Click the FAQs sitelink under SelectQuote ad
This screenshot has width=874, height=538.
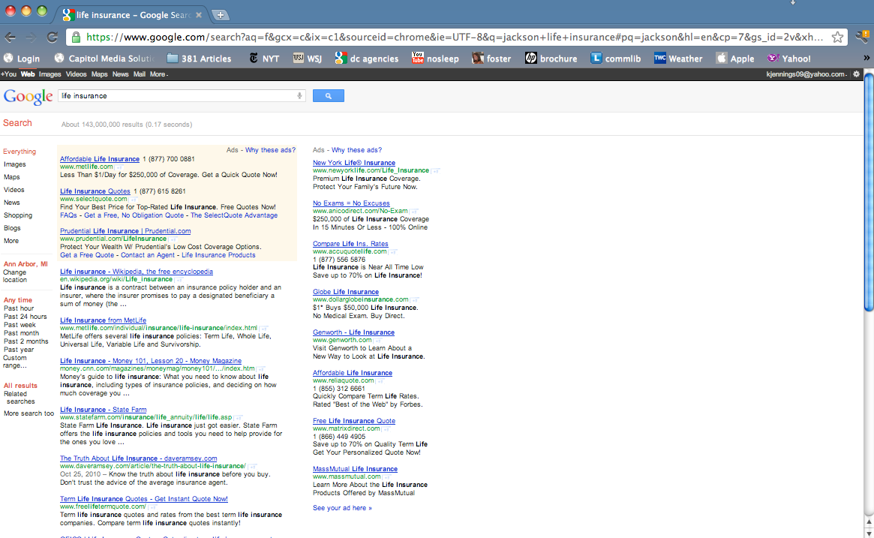point(68,215)
